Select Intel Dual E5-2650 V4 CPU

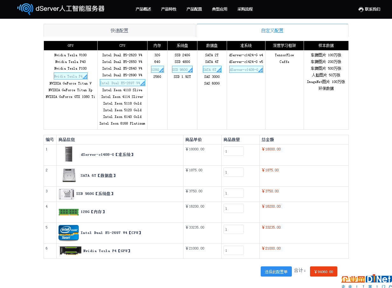pos(122,62)
